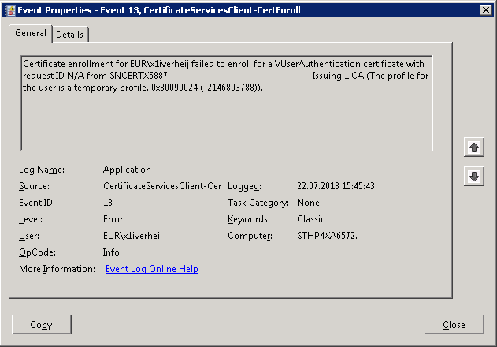
Task: Switch to the Details tab
Action: [x=70, y=35]
